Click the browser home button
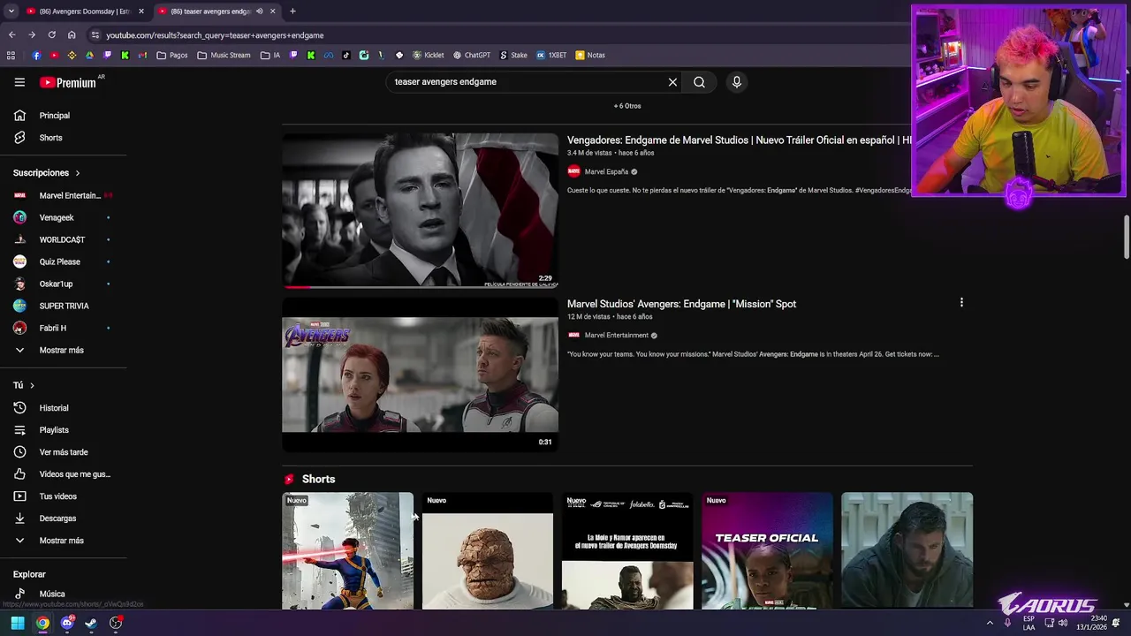 point(72,35)
